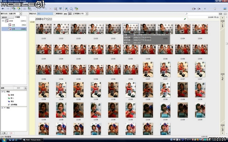Click the add tag button with plus

4,133
